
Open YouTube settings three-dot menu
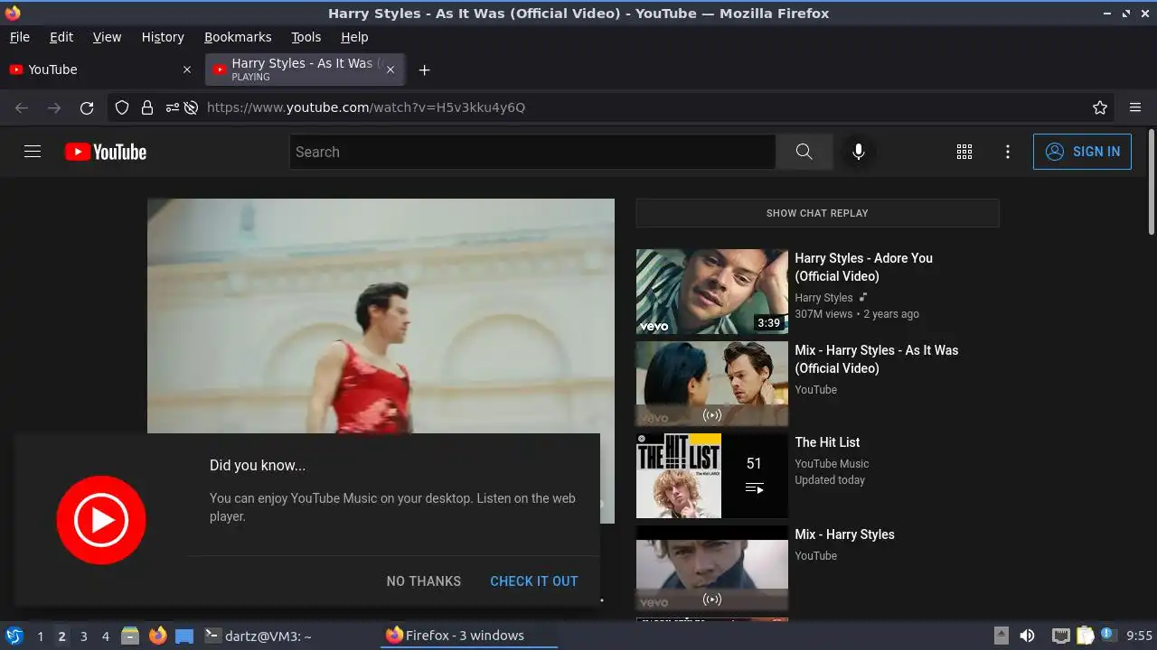point(1008,152)
